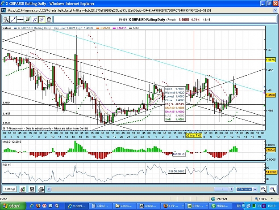Open Firefox from quick launch
The image size is (279, 210).
[38, 206]
